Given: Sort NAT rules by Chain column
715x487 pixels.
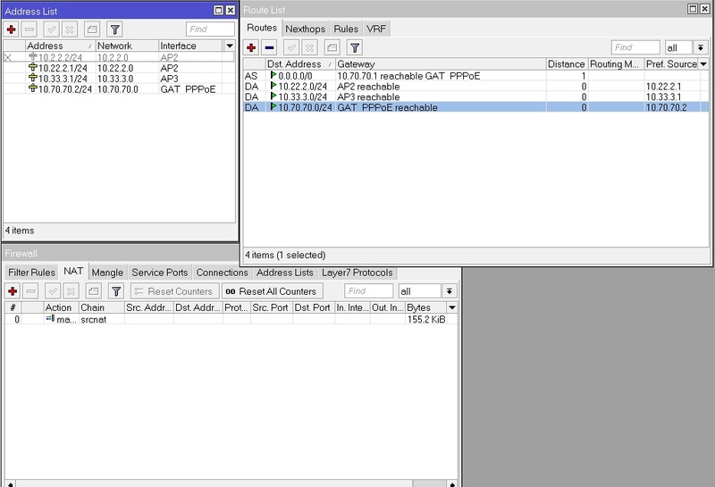Looking at the screenshot, I should pos(101,307).
